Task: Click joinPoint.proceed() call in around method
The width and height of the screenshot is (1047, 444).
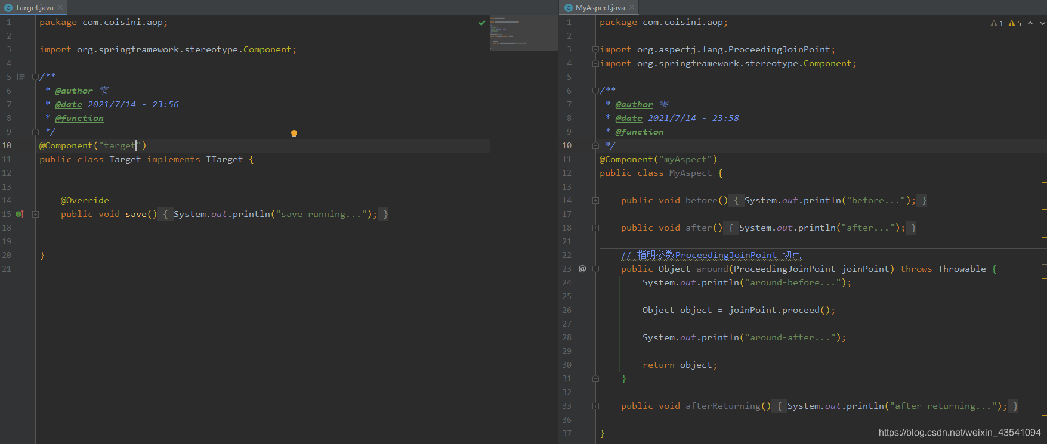Action: point(779,310)
